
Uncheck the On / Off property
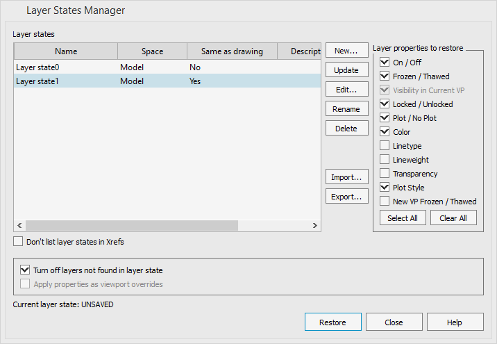coord(385,63)
